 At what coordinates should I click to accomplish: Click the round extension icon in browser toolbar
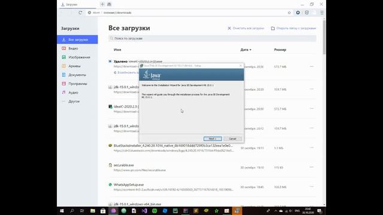(298, 13)
